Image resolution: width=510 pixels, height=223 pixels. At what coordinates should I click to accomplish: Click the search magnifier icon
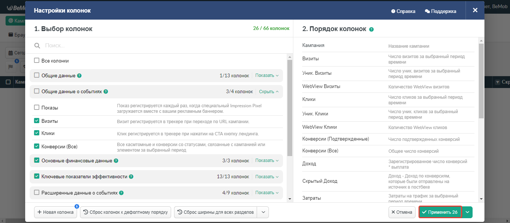pyautogui.click(x=37, y=45)
